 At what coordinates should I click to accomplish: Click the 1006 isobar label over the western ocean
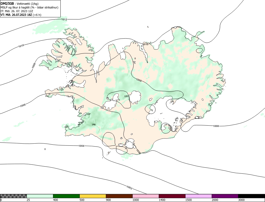[23, 105]
